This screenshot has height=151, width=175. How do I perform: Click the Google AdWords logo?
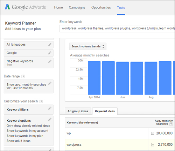click(x=25, y=7)
